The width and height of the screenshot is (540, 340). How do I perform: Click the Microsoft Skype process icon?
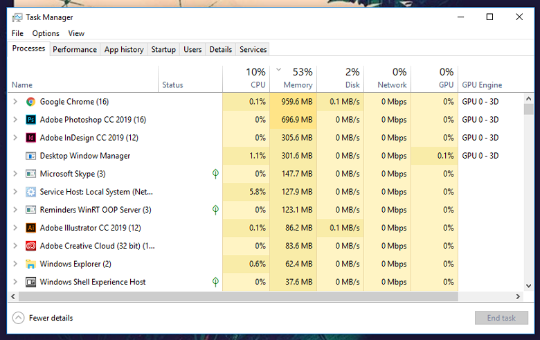(x=30, y=174)
